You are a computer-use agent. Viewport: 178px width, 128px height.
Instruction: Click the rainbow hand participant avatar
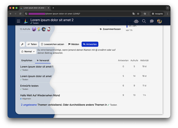39,29
